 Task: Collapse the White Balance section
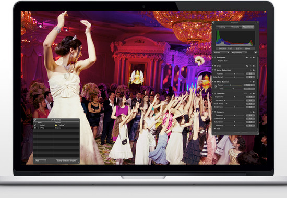click(x=213, y=82)
